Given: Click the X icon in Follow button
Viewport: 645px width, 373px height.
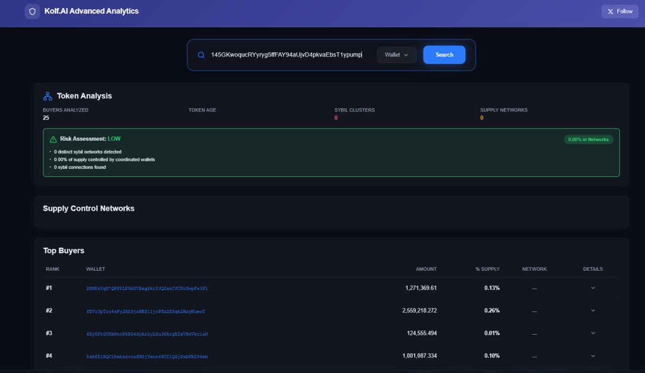Looking at the screenshot, I should point(610,11).
